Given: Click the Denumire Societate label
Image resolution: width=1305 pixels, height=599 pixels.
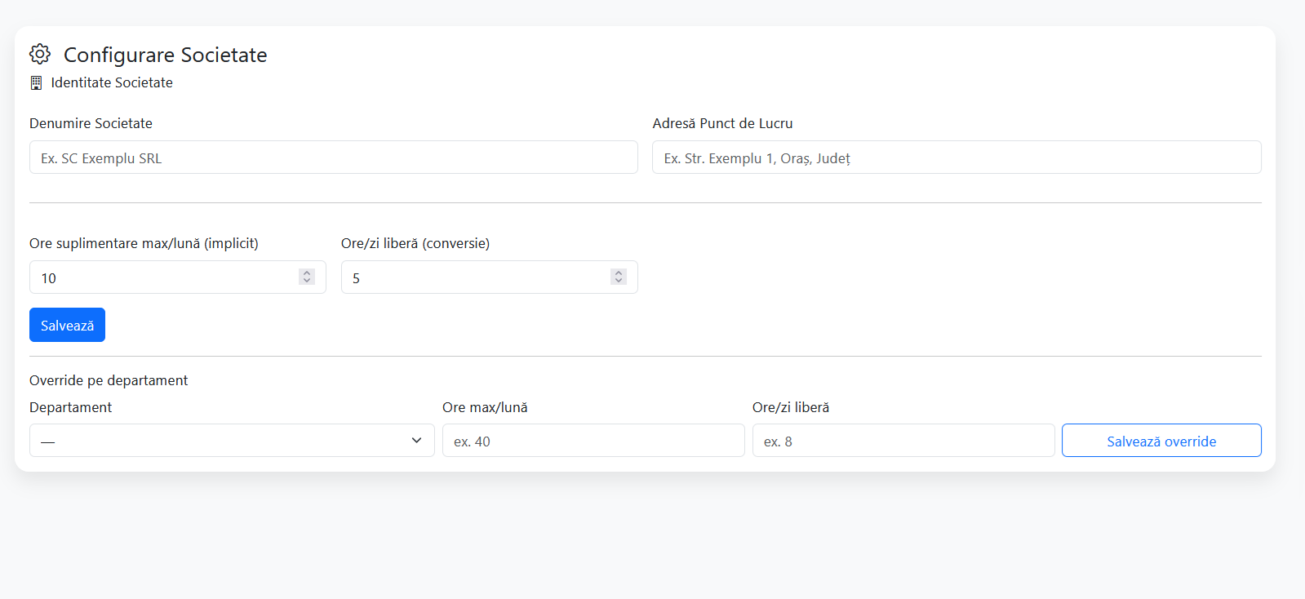Looking at the screenshot, I should click(91, 123).
